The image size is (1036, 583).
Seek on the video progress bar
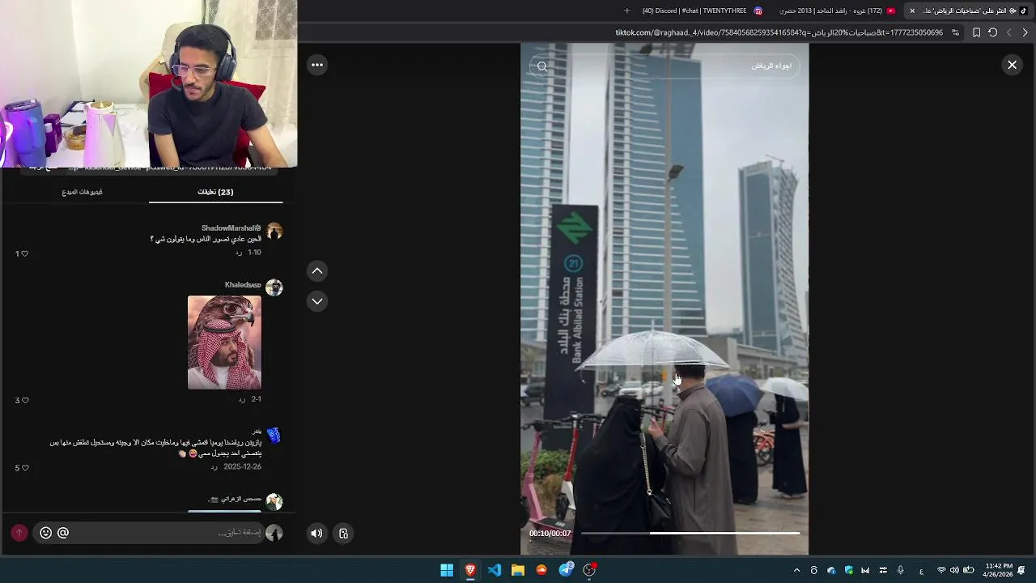(x=690, y=533)
